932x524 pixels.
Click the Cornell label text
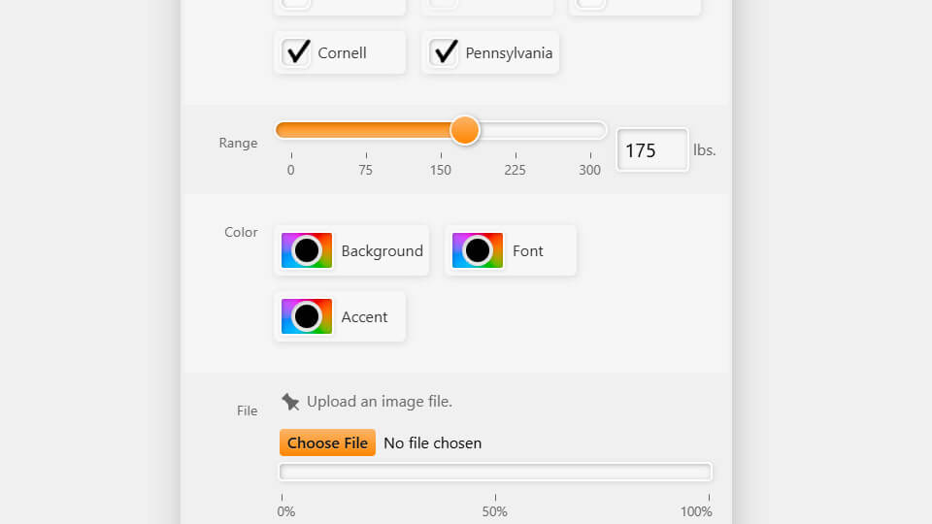point(342,52)
